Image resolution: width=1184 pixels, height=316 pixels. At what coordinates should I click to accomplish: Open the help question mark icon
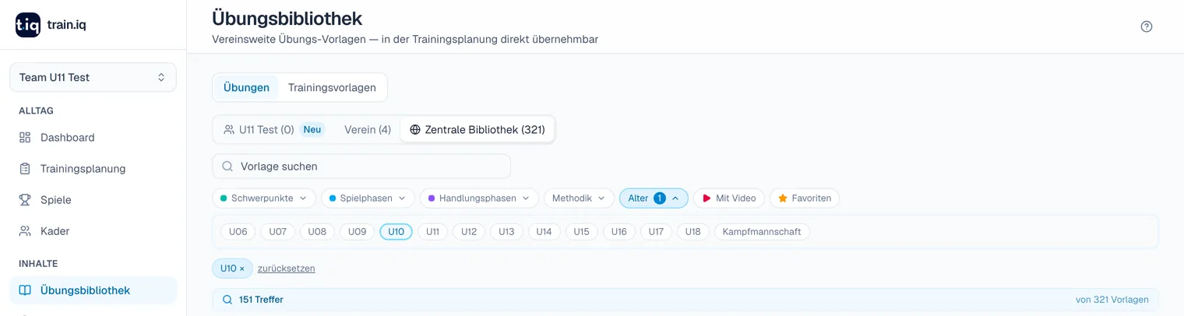[1146, 26]
